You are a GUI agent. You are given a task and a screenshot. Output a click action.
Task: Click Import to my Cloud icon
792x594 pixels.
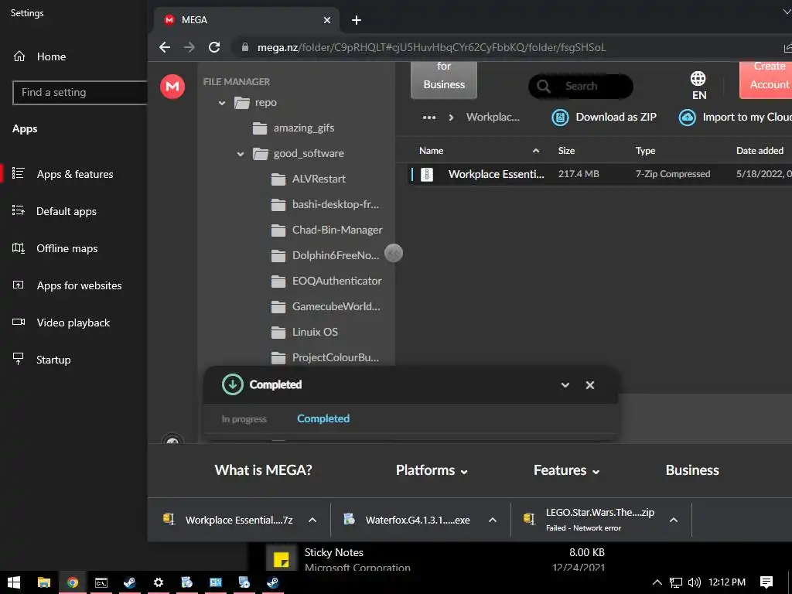pos(687,118)
